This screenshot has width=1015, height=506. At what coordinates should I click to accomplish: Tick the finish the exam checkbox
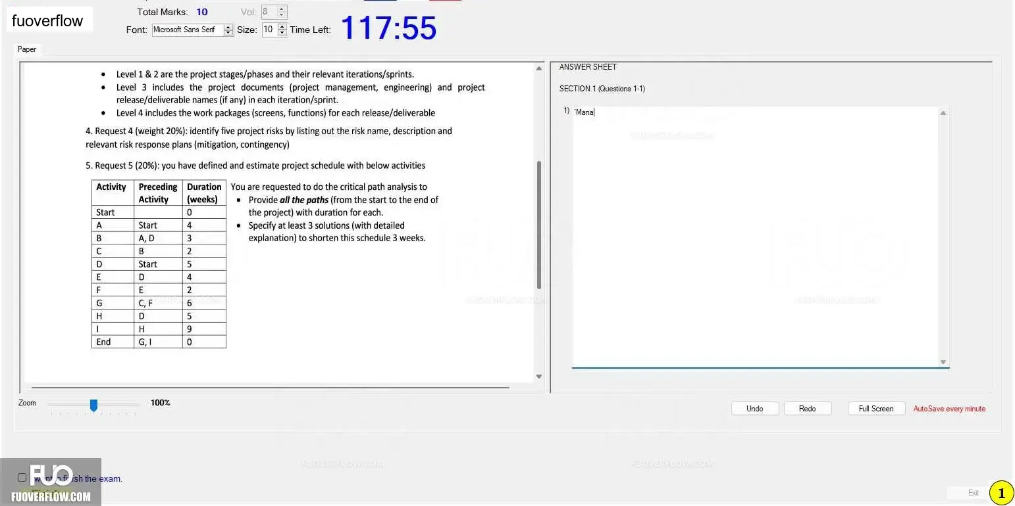click(22, 478)
